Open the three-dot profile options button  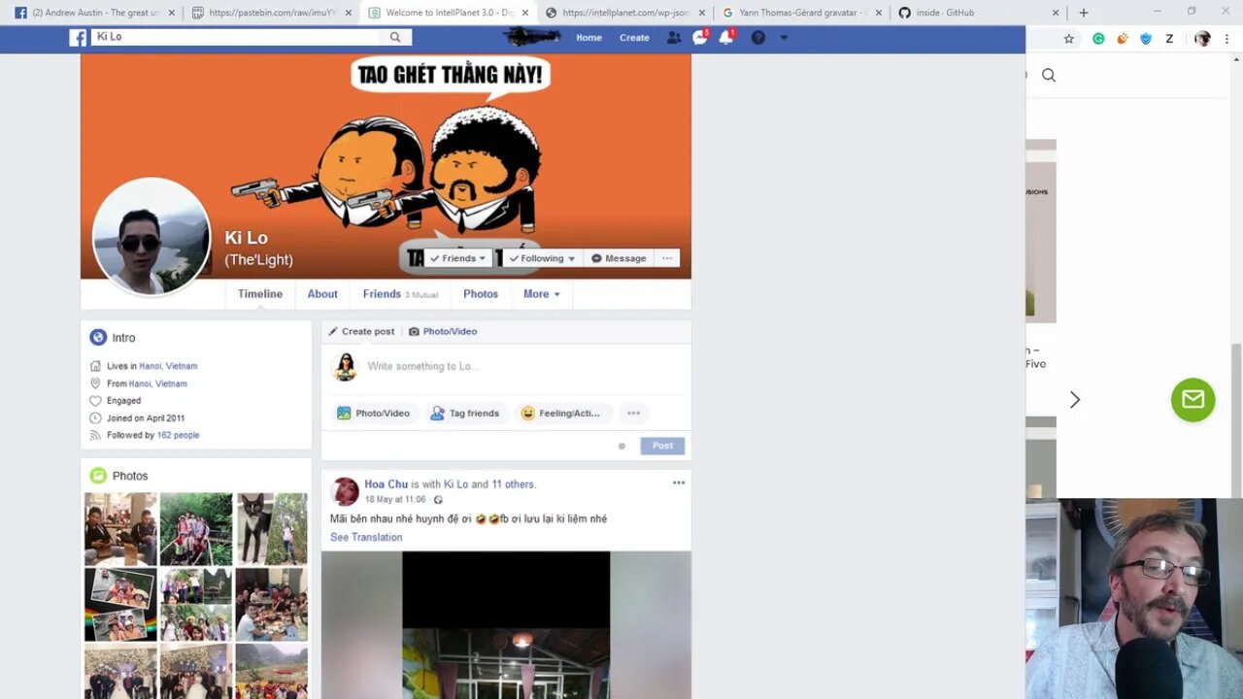click(667, 258)
